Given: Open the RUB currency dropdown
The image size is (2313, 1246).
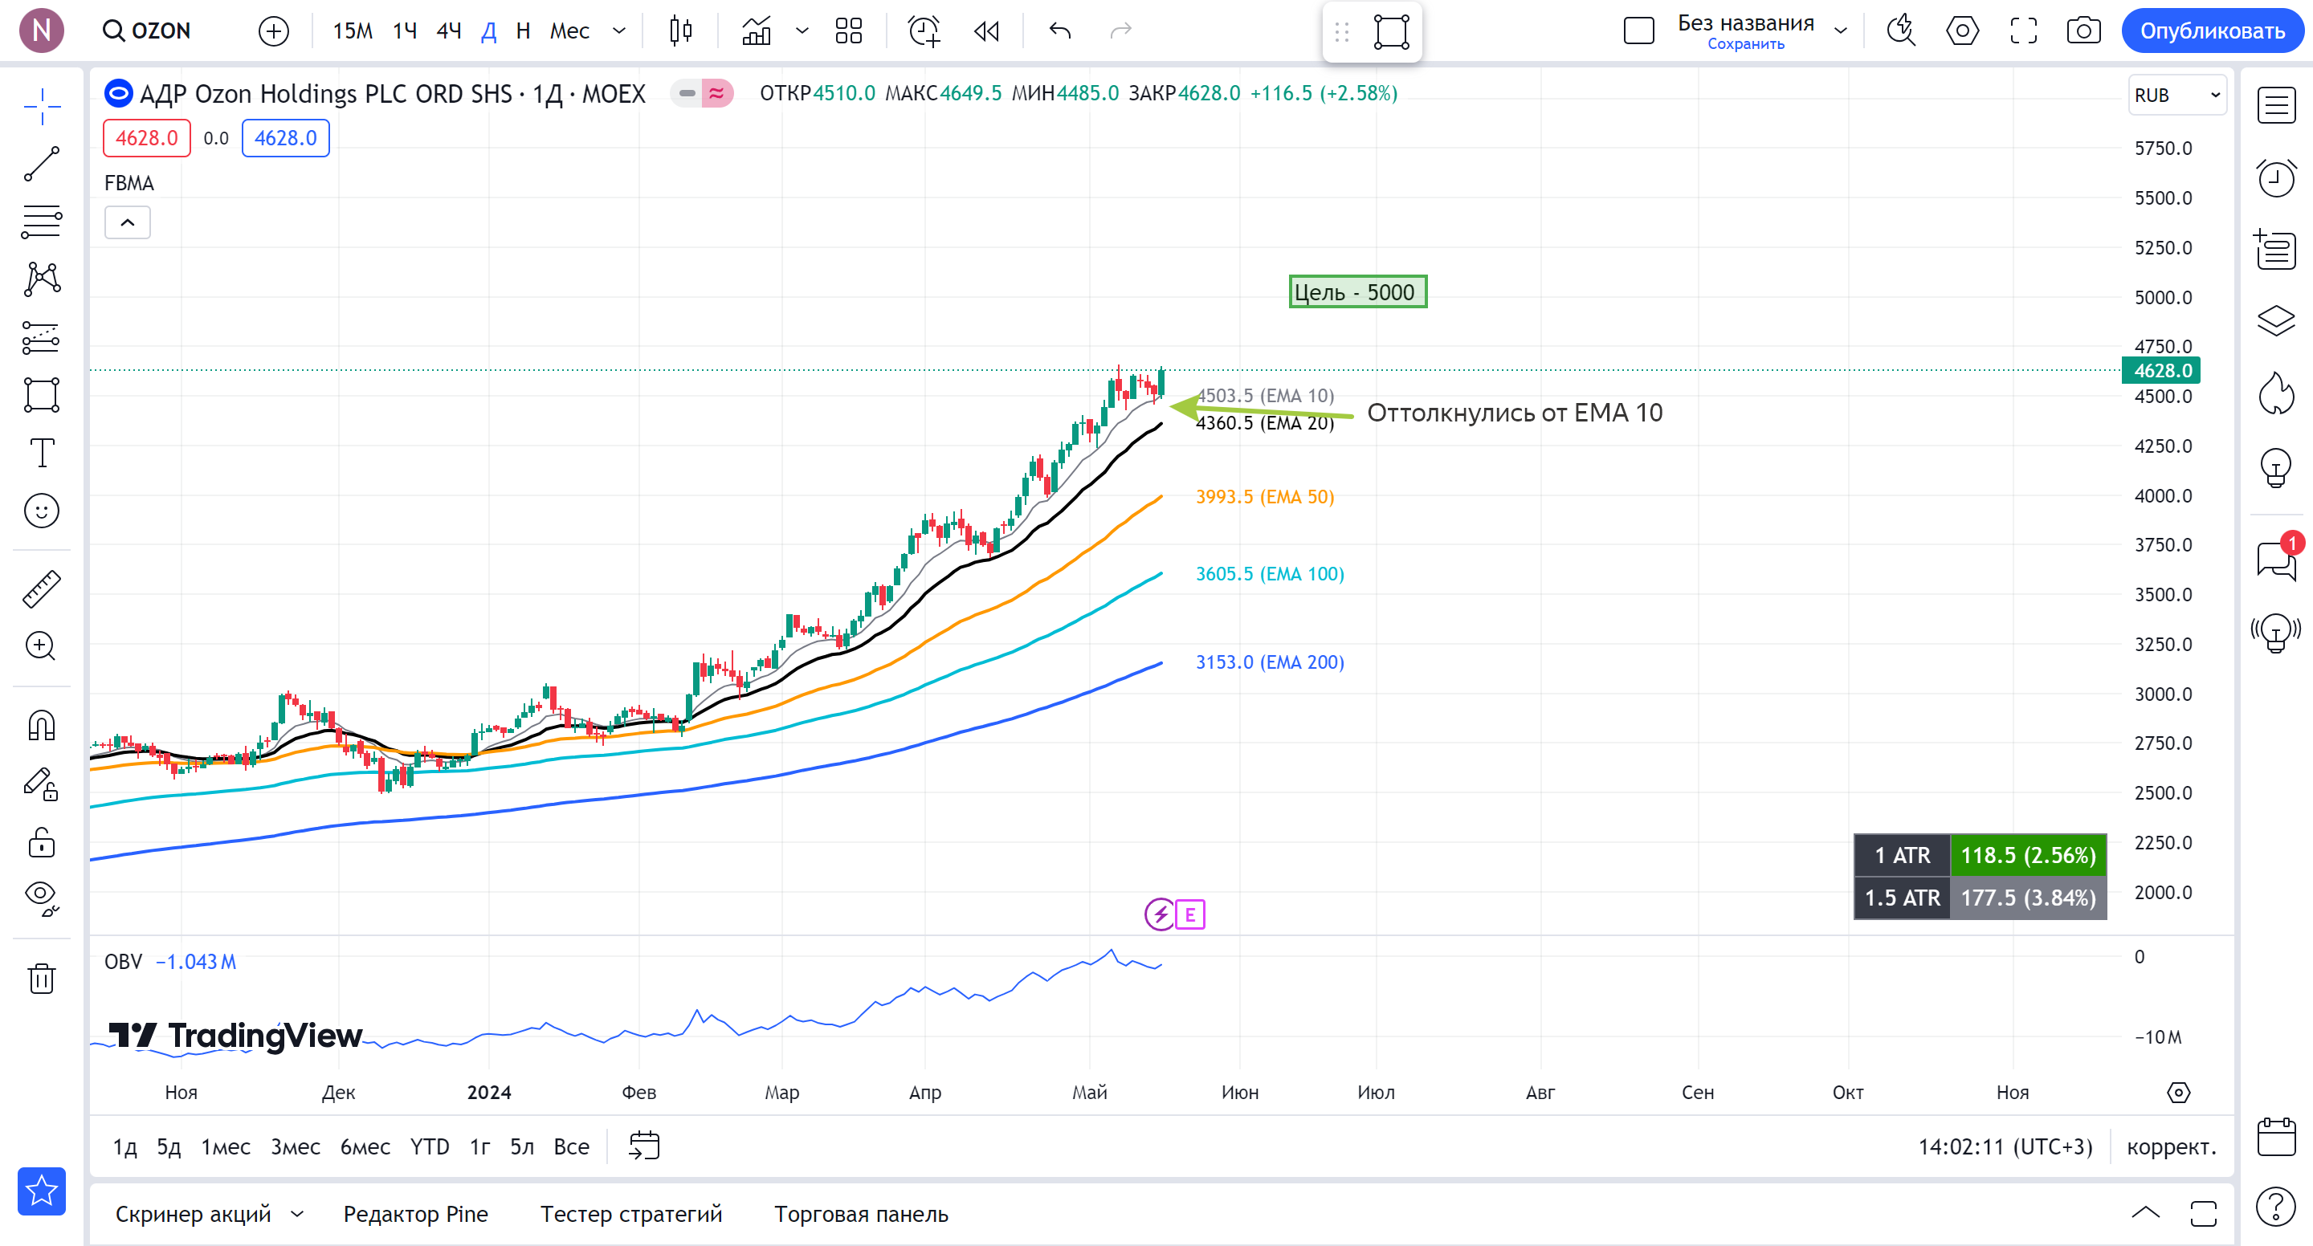Looking at the screenshot, I should tap(2176, 96).
